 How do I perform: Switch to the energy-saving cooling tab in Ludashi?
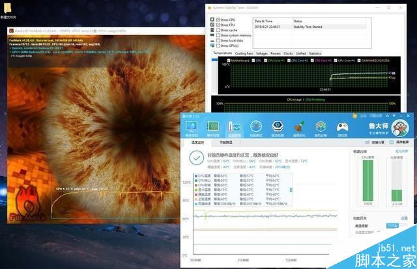pyautogui.click(x=226, y=142)
